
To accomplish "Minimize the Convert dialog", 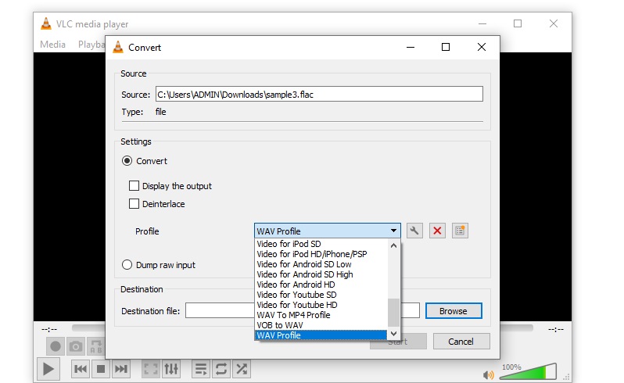I will [411, 48].
